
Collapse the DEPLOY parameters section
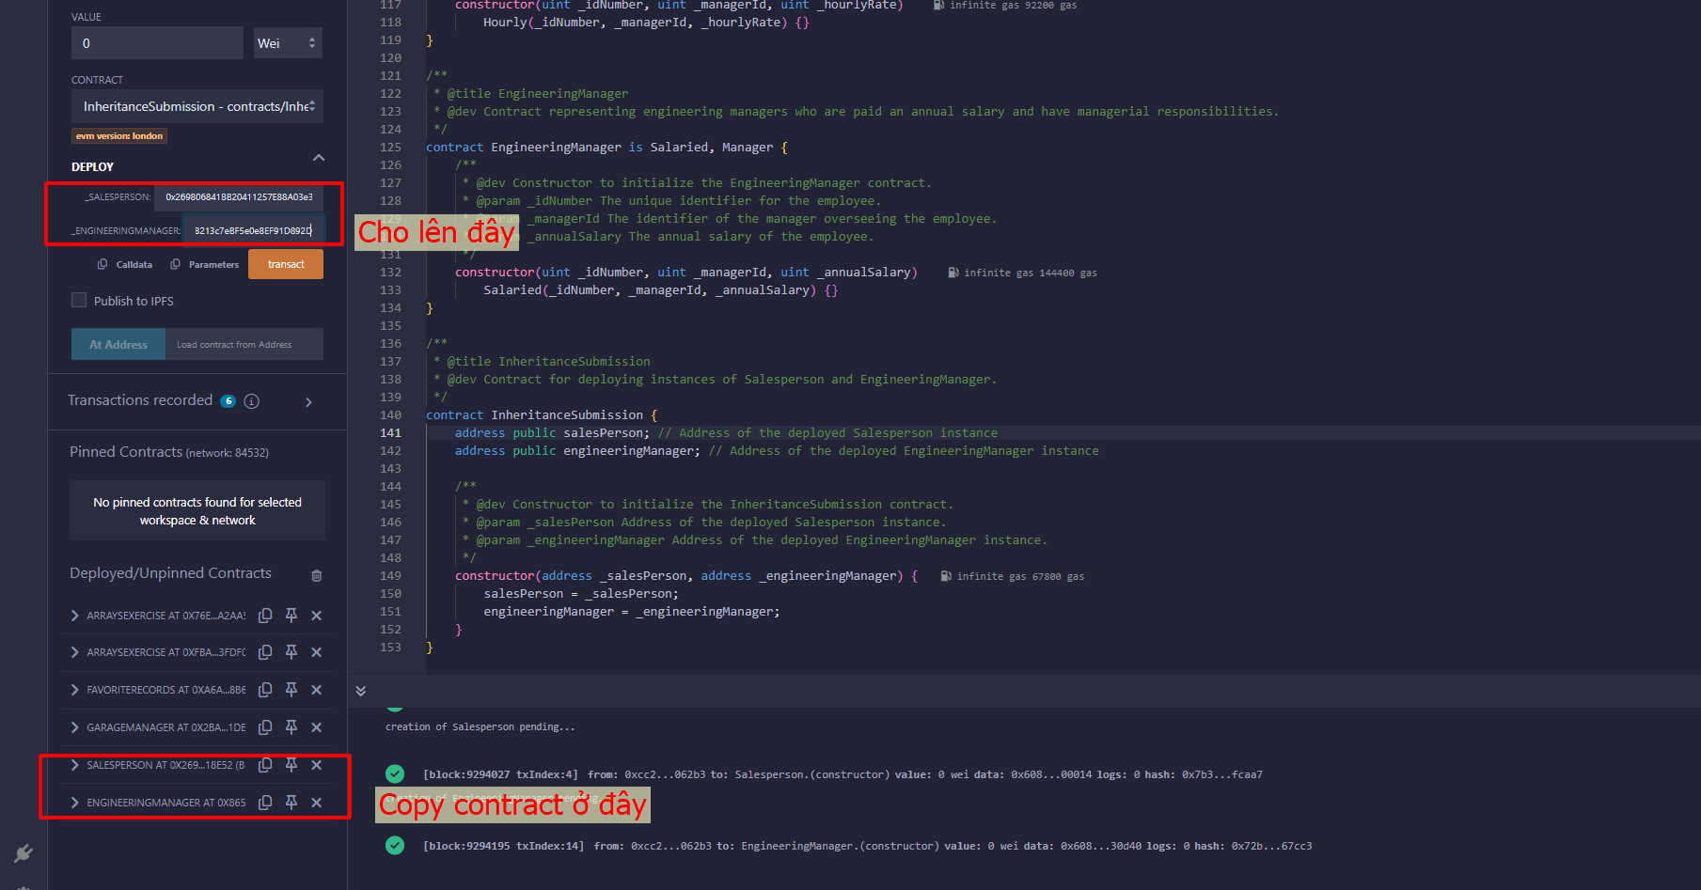[x=319, y=158]
